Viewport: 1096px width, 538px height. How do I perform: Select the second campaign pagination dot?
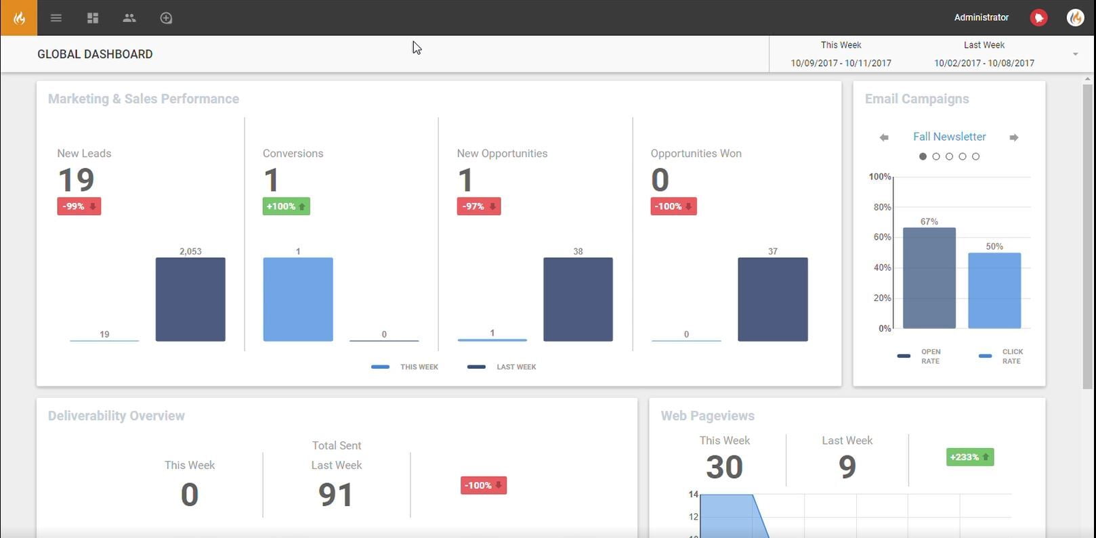pos(936,156)
